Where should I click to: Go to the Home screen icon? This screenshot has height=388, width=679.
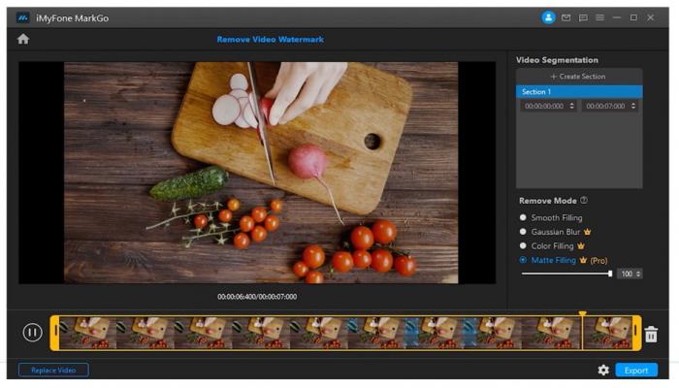tap(23, 39)
